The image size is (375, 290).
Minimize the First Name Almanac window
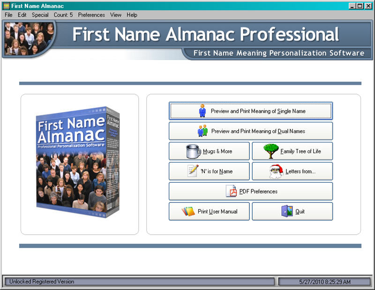[352, 6]
